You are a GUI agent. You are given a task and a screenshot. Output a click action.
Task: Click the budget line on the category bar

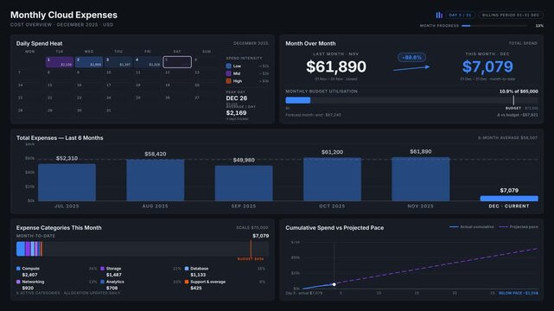click(251, 249)
